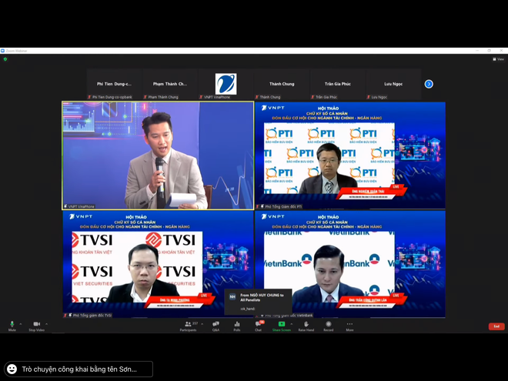The height and width of the screenshot is (381, 508).
Task: Expand audio options arrow beside Mute
Action: [x=21, y=323]
